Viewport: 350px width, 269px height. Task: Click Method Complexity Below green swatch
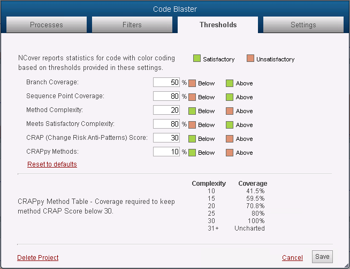(x=192, y=111)
